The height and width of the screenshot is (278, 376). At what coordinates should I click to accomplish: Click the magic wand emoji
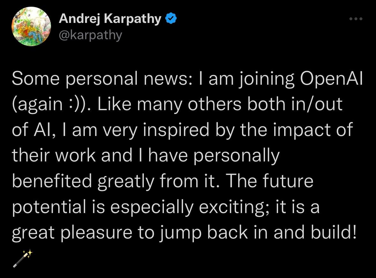pos(23,259)
